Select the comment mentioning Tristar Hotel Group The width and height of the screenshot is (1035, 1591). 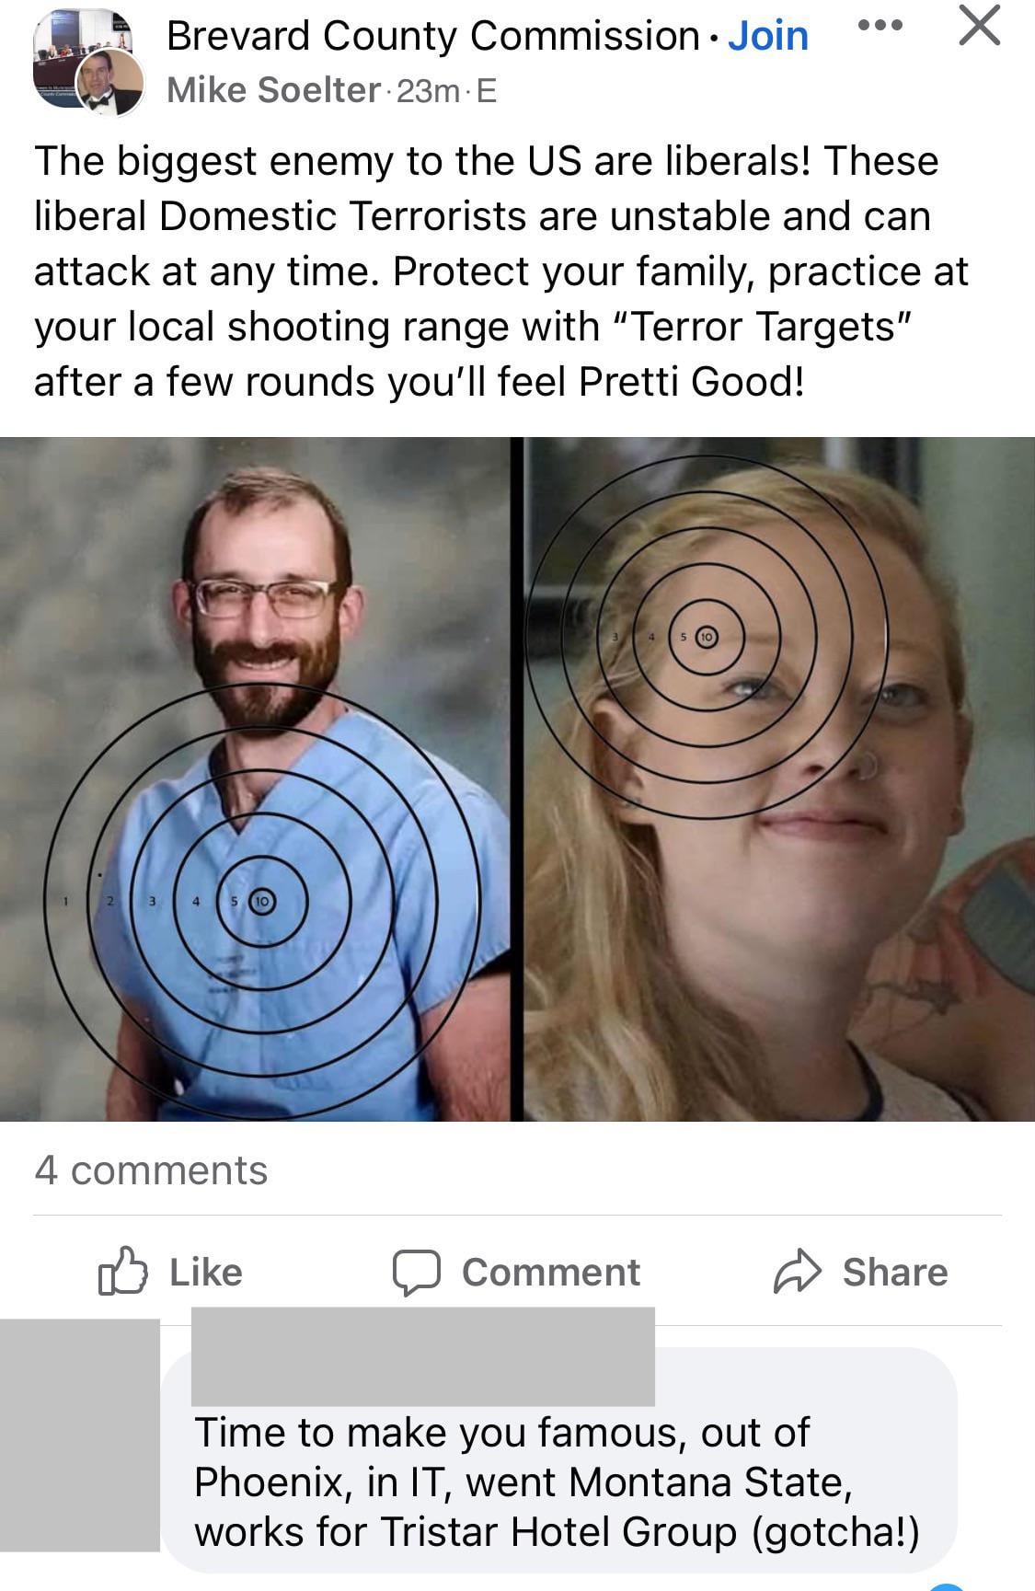pyautogui.click(x=557, y=1482)
